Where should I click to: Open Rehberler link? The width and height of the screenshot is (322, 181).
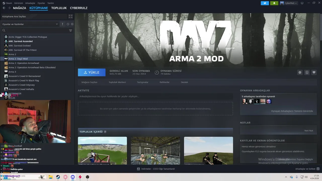click(x=165, y=82)
